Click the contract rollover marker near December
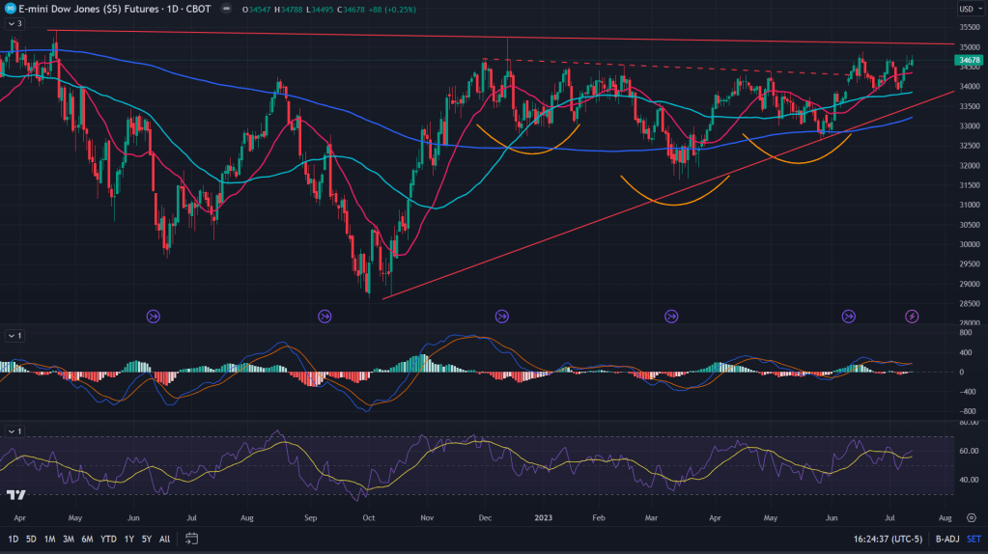The height and width of the screenshot is (554, 988). [x=501, y=316]
